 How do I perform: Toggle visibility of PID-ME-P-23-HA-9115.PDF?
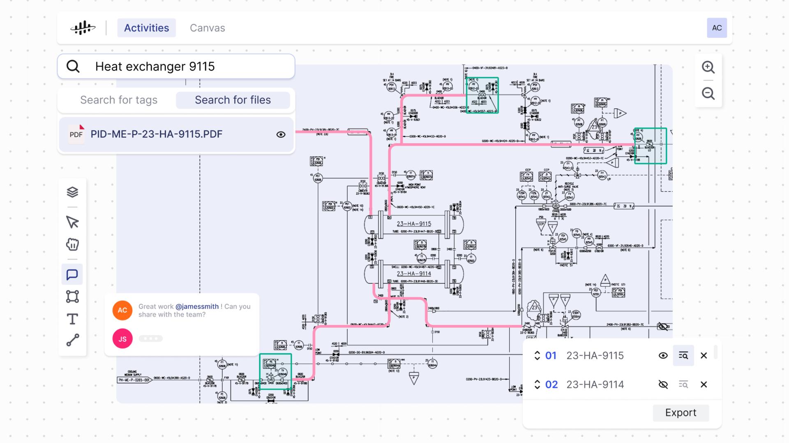281,135
